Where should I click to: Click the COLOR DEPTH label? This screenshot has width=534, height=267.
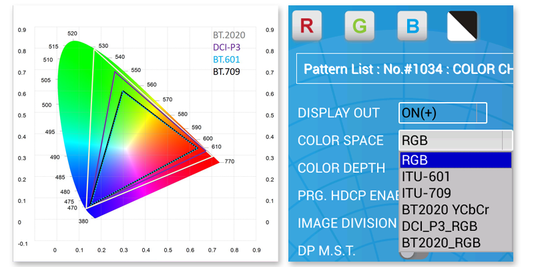pyautogui.click(x=341, y=168)
